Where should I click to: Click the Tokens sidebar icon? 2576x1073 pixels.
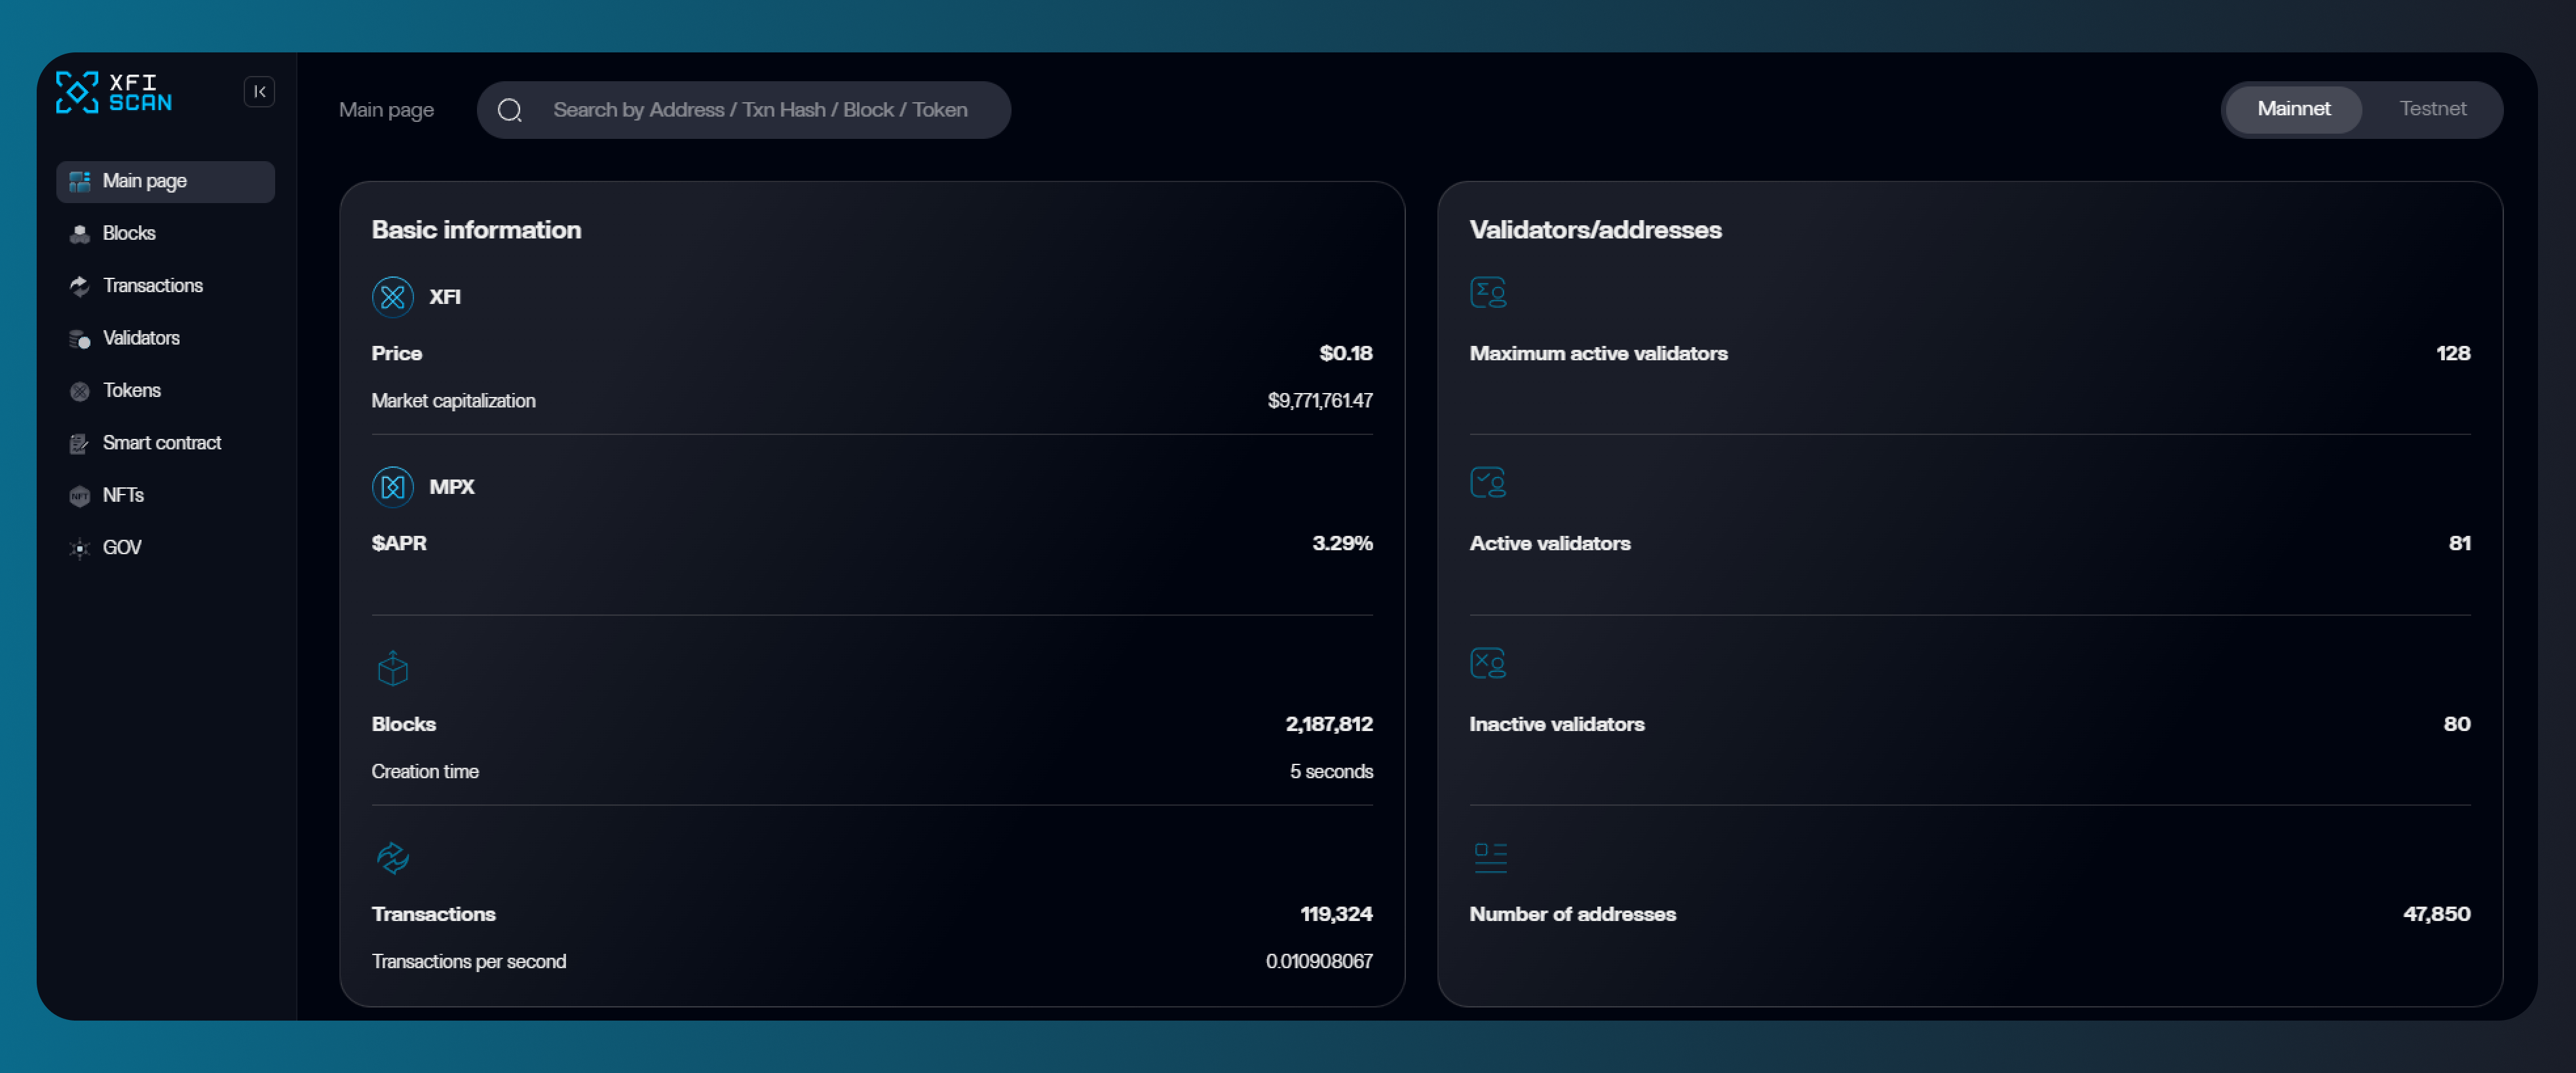(80, 391)
